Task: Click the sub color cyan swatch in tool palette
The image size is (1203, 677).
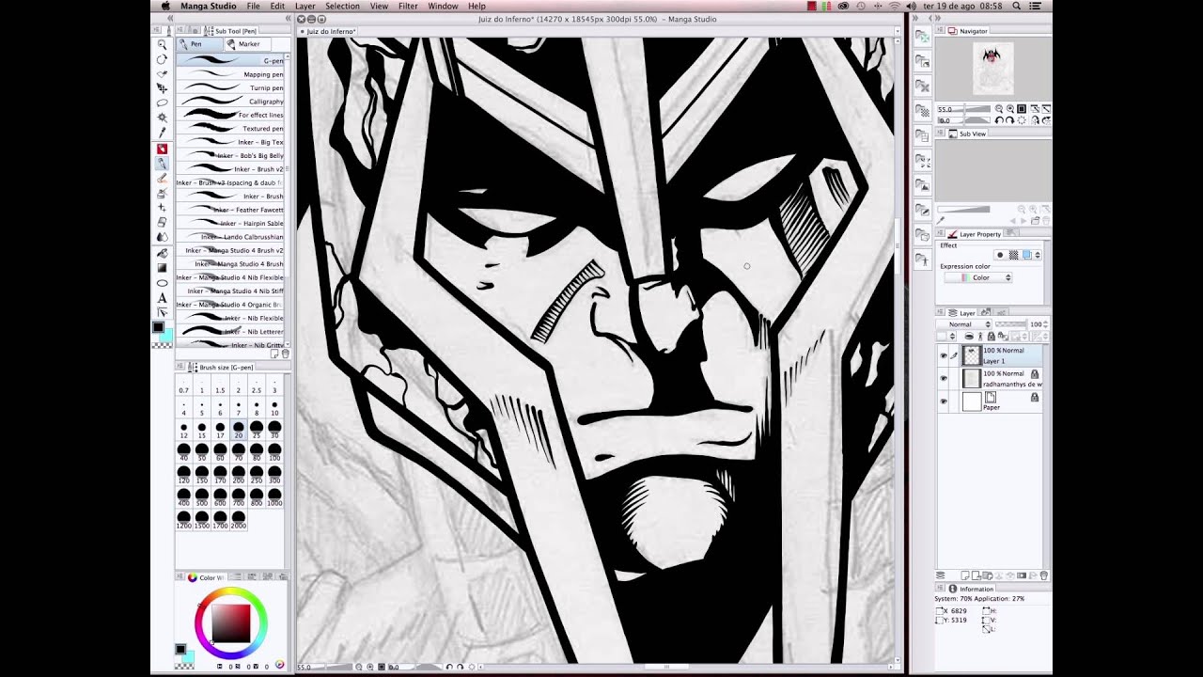Action: click(166, 335)
